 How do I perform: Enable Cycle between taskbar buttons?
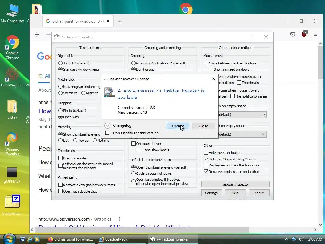(206, 63)
